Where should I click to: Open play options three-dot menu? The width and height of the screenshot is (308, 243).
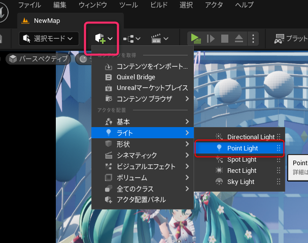[x=253, y=38]
